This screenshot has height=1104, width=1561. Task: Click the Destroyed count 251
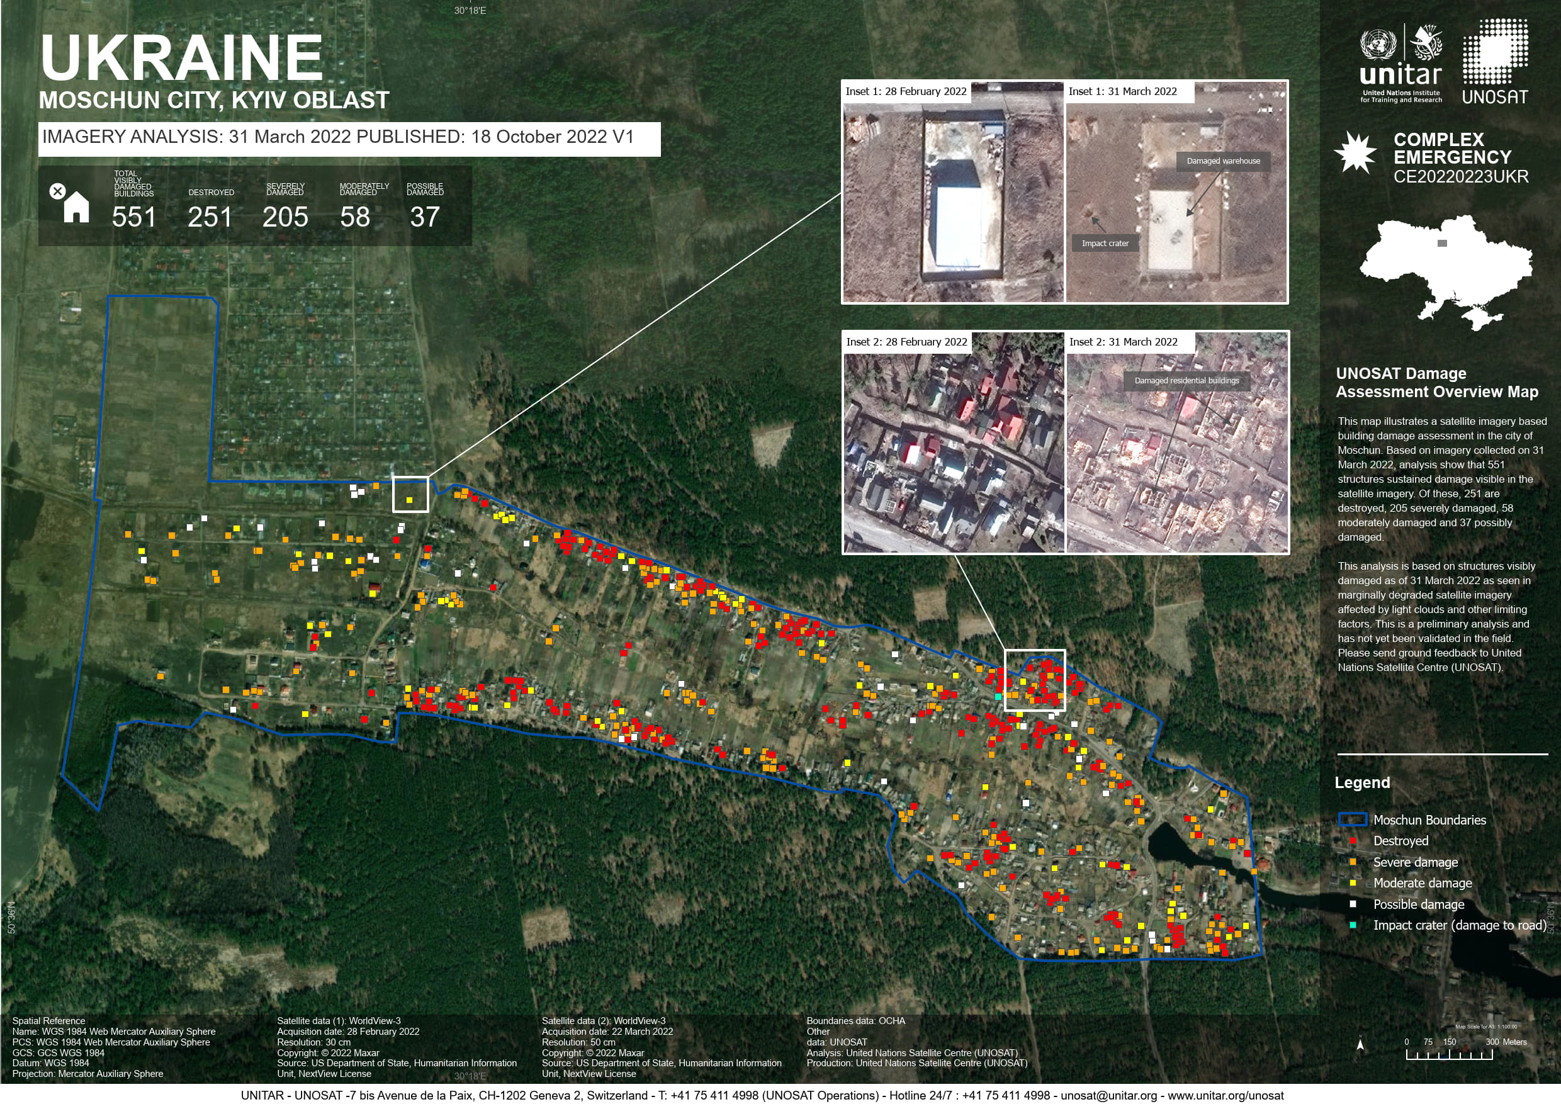coord(210,218)
